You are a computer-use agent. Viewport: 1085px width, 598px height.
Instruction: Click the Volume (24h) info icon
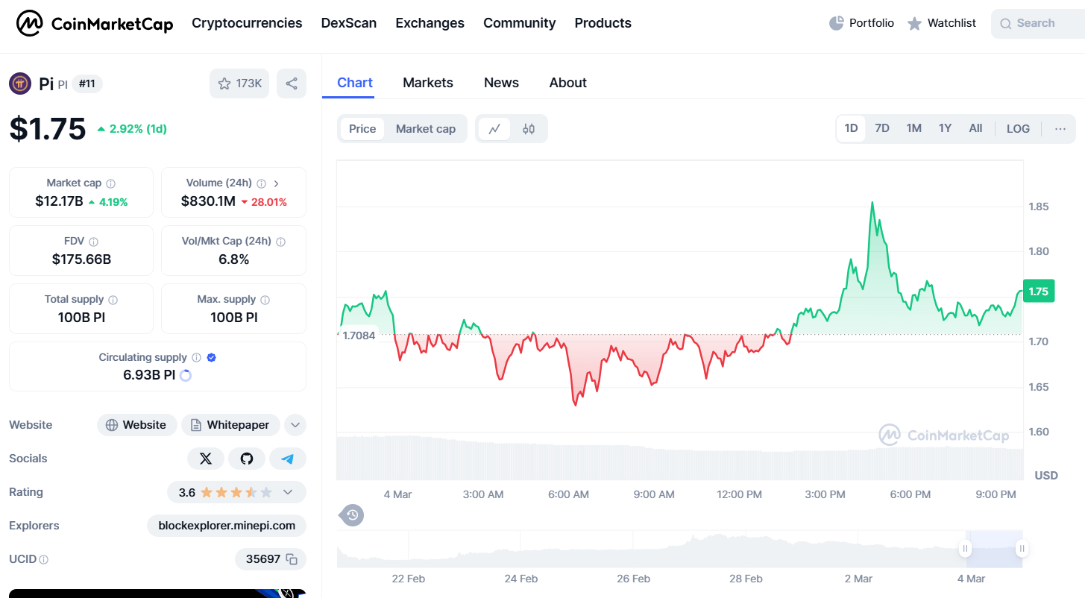point(262,183)
